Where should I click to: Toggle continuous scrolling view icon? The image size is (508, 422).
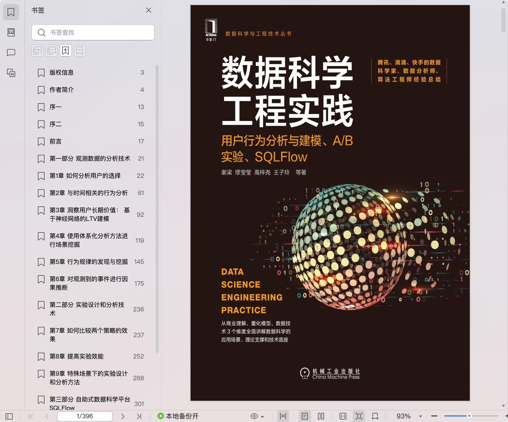(x=283, y=416)
